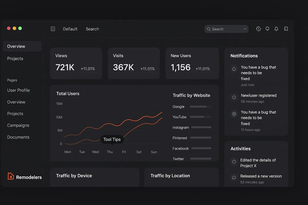Viewport: 308px width, 205px height.
Task: Open Overview under Pages section
Action: pos(16,102)
